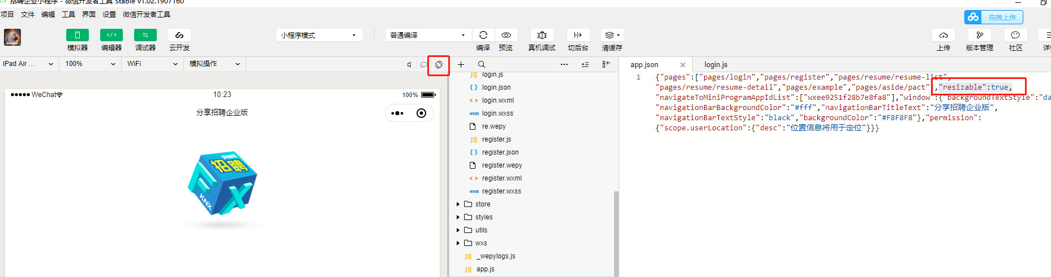Open the WiFi network dropdown

(x=153, y=64)
